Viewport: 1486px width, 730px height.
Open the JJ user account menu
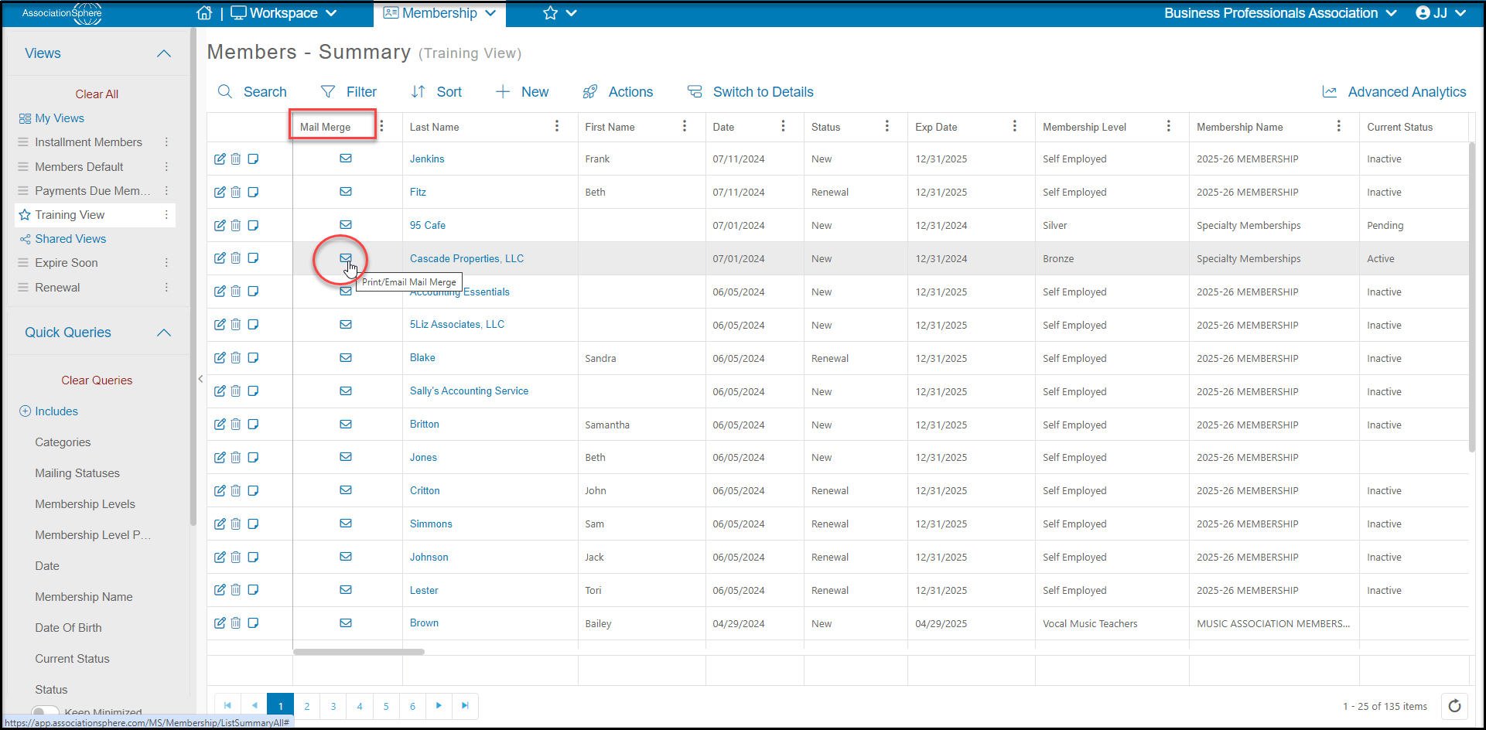pos(1441,13)
